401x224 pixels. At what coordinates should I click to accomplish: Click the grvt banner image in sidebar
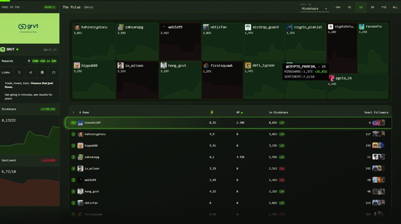coord(30,28)
